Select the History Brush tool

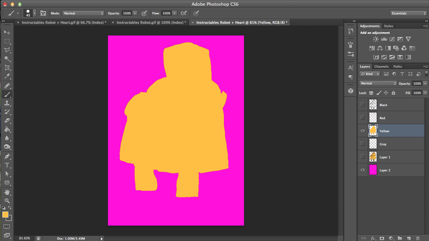[x=7, y=112]
